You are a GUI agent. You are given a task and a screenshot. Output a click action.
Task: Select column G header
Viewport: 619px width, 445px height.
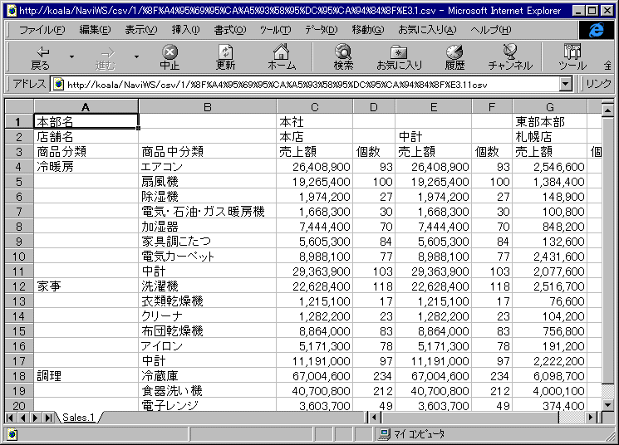click(550, 107)
